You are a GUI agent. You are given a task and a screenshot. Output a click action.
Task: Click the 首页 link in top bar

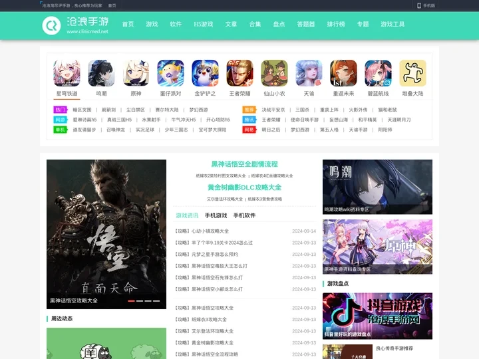(112, 5)
